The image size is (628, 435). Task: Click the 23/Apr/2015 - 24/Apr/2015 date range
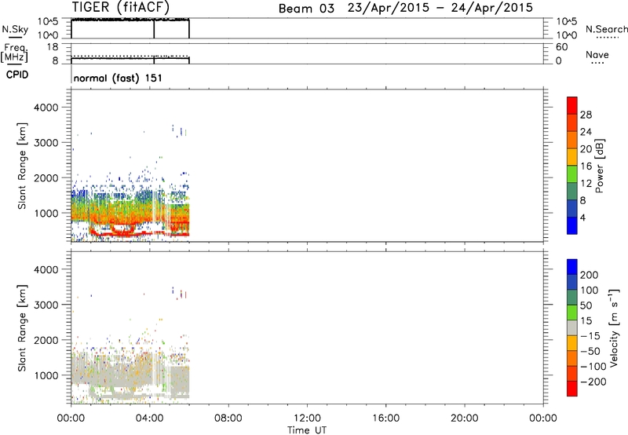pyautogui.click(x=440, y=8)
